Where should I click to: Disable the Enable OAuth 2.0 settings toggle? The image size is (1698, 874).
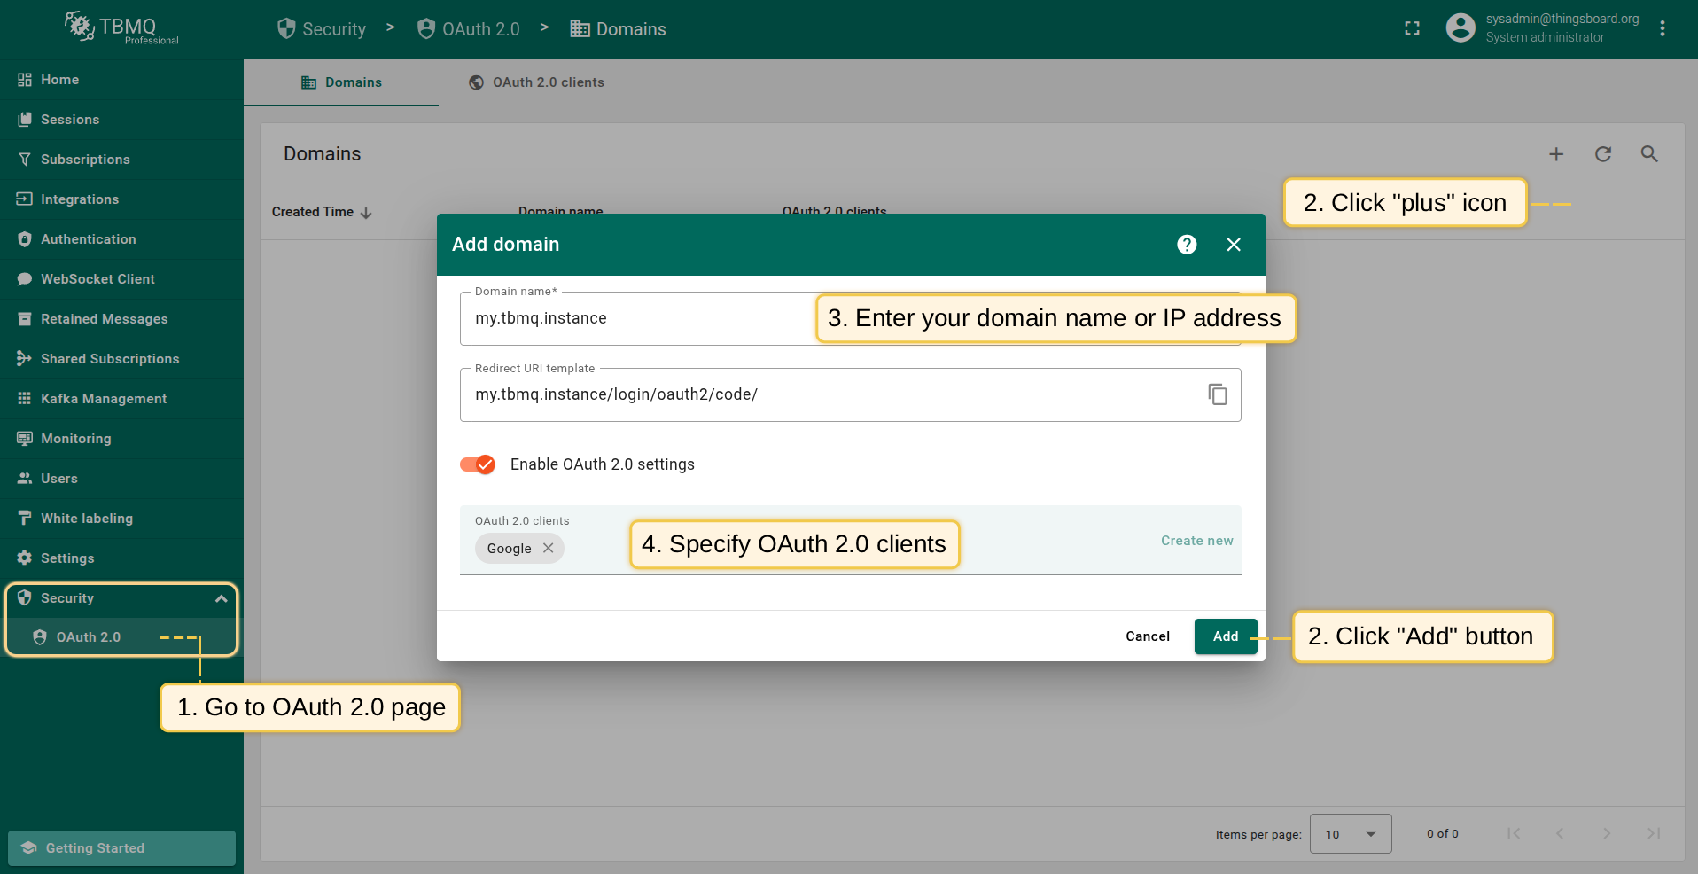478,464
